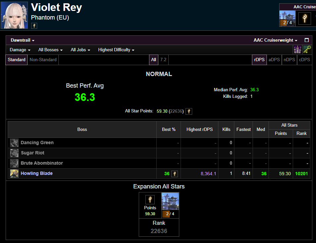This screenshot has width=316, height=243.
Task: Click the Best % column header
Action: click(x=169, y=129)
